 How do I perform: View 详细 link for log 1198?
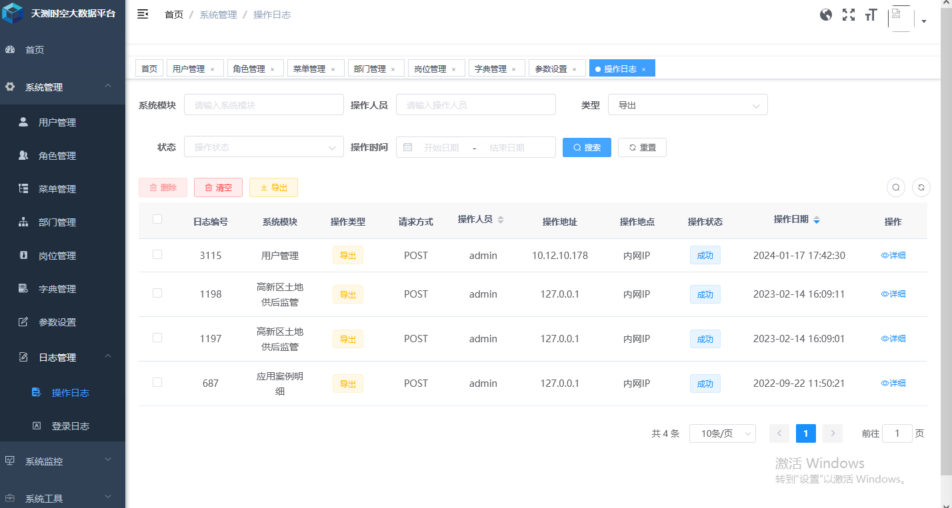pyautogui.click(x=893, y=294)
